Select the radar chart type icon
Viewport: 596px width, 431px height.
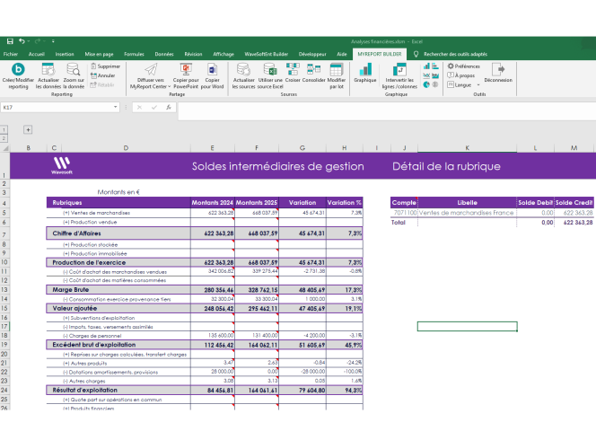435,84
